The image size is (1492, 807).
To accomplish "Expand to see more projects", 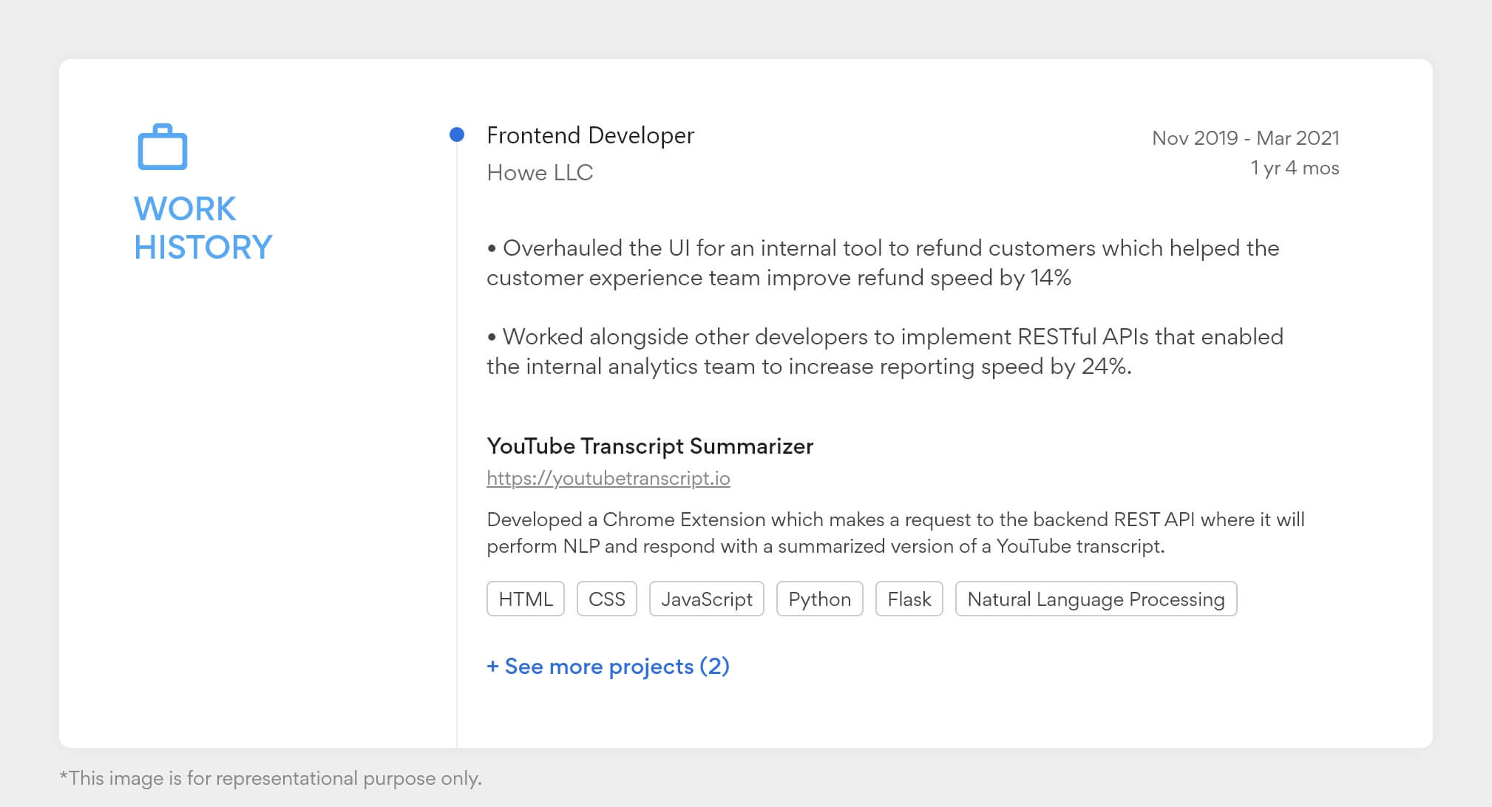I will [x=608, y=666].
